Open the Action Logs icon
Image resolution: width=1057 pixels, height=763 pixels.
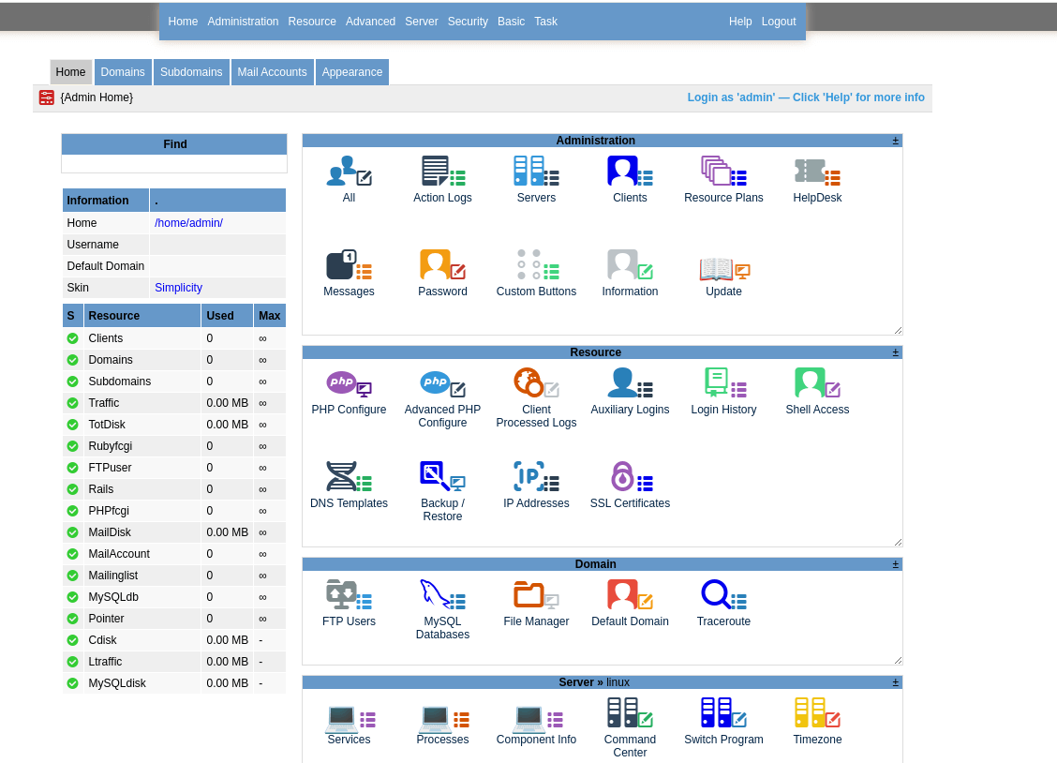(442, 172)
